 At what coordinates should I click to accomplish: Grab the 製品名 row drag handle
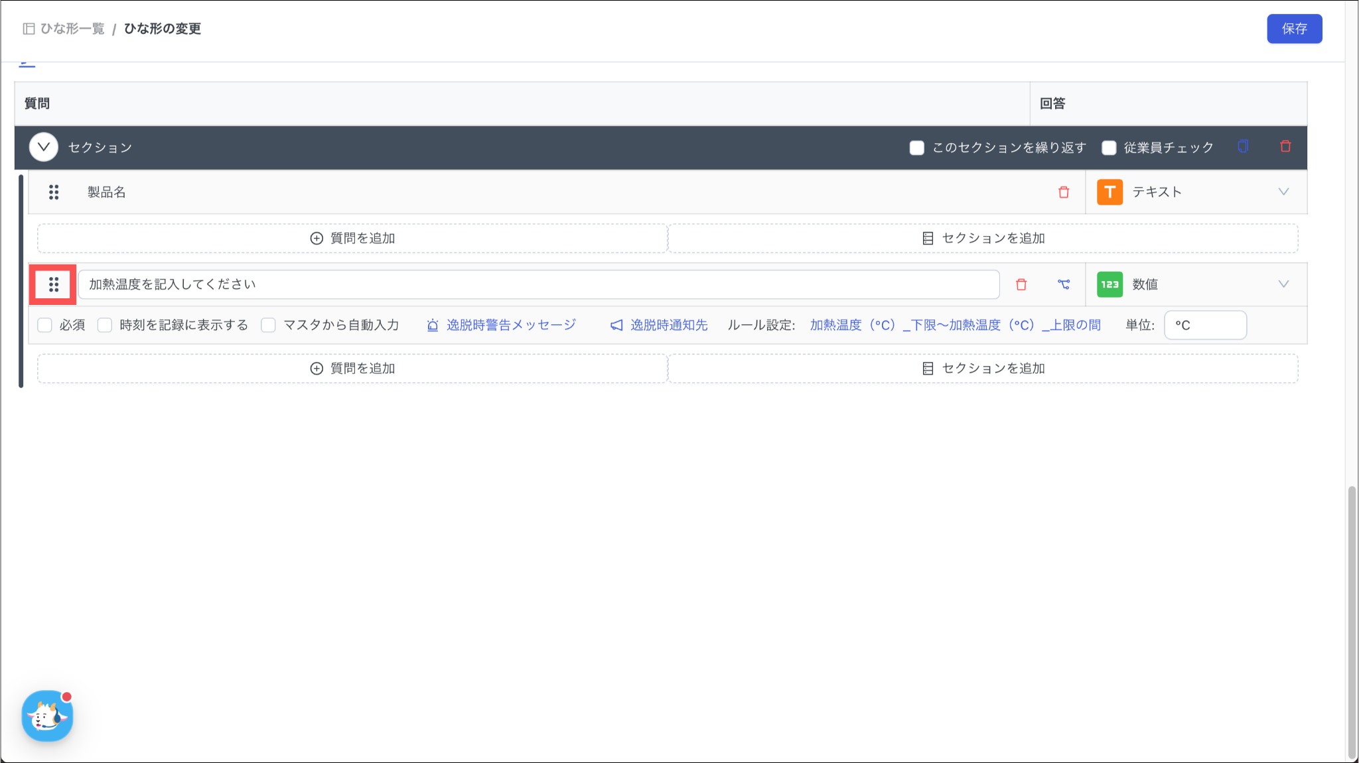[x=54, y=192]
